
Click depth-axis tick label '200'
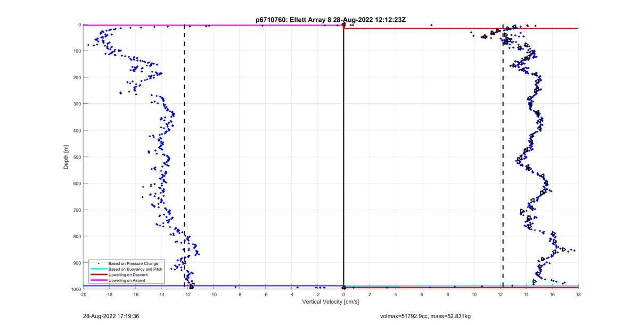pyautogui.click(x=77, y=78)
